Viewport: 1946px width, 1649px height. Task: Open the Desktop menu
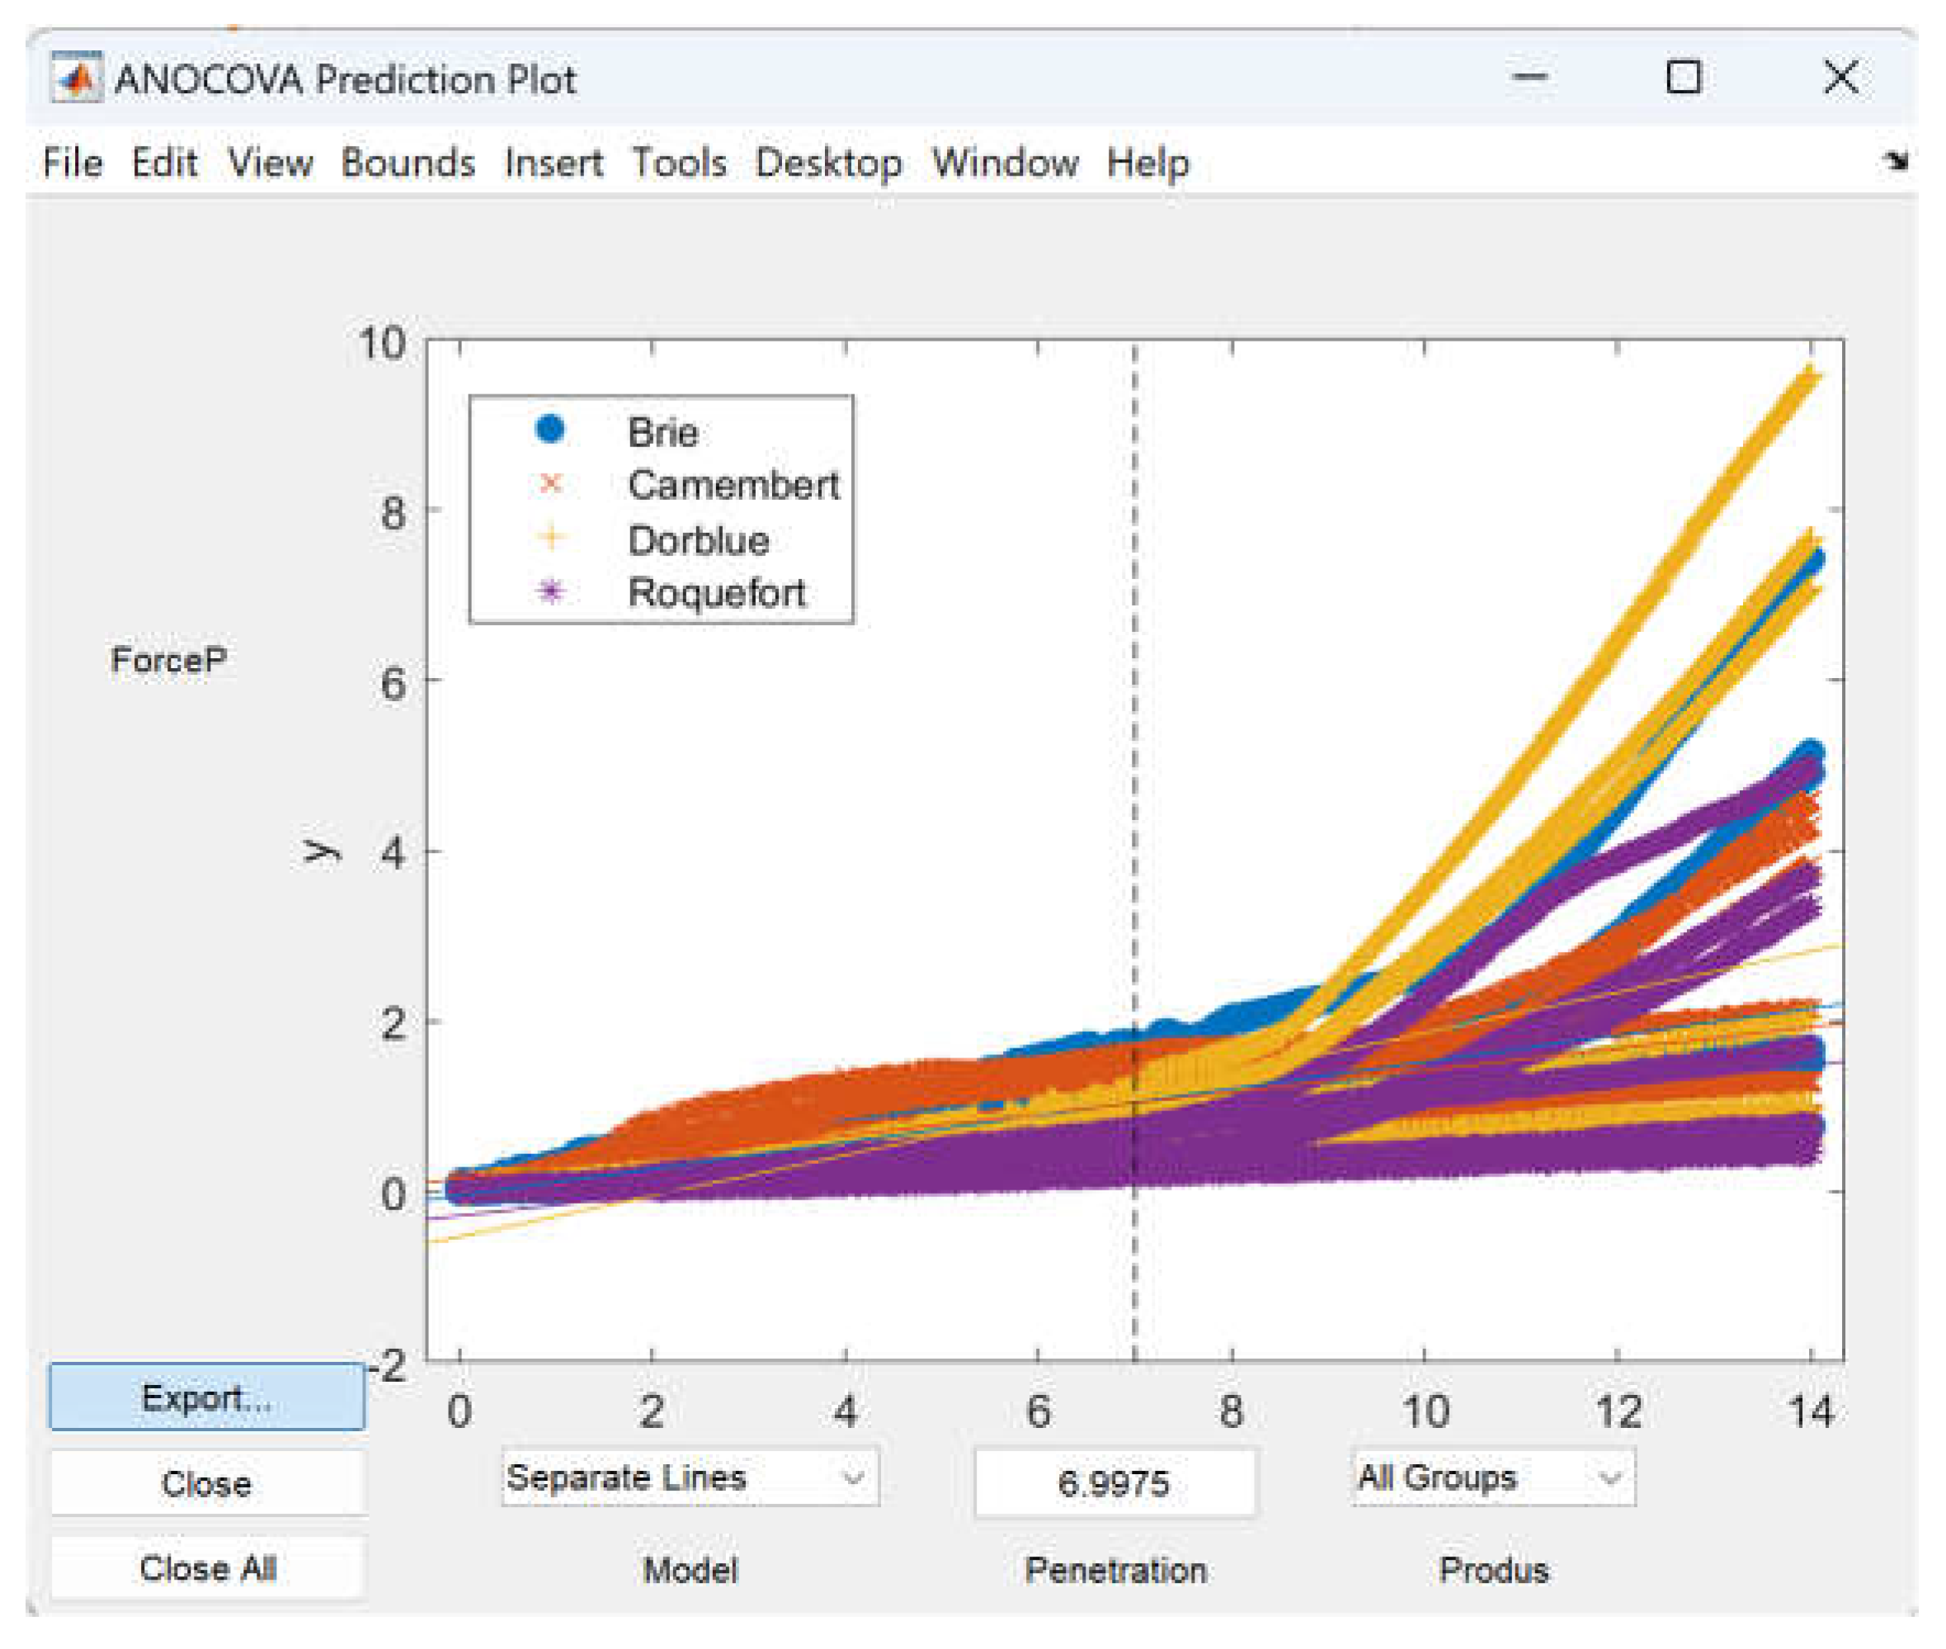pyautogui.click(x=828, y=163)
